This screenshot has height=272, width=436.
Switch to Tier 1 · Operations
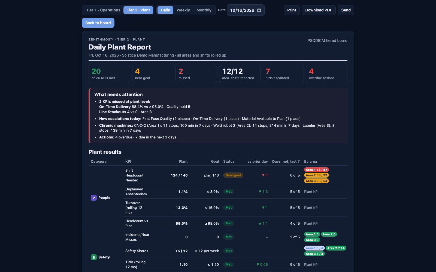(103, 10)
